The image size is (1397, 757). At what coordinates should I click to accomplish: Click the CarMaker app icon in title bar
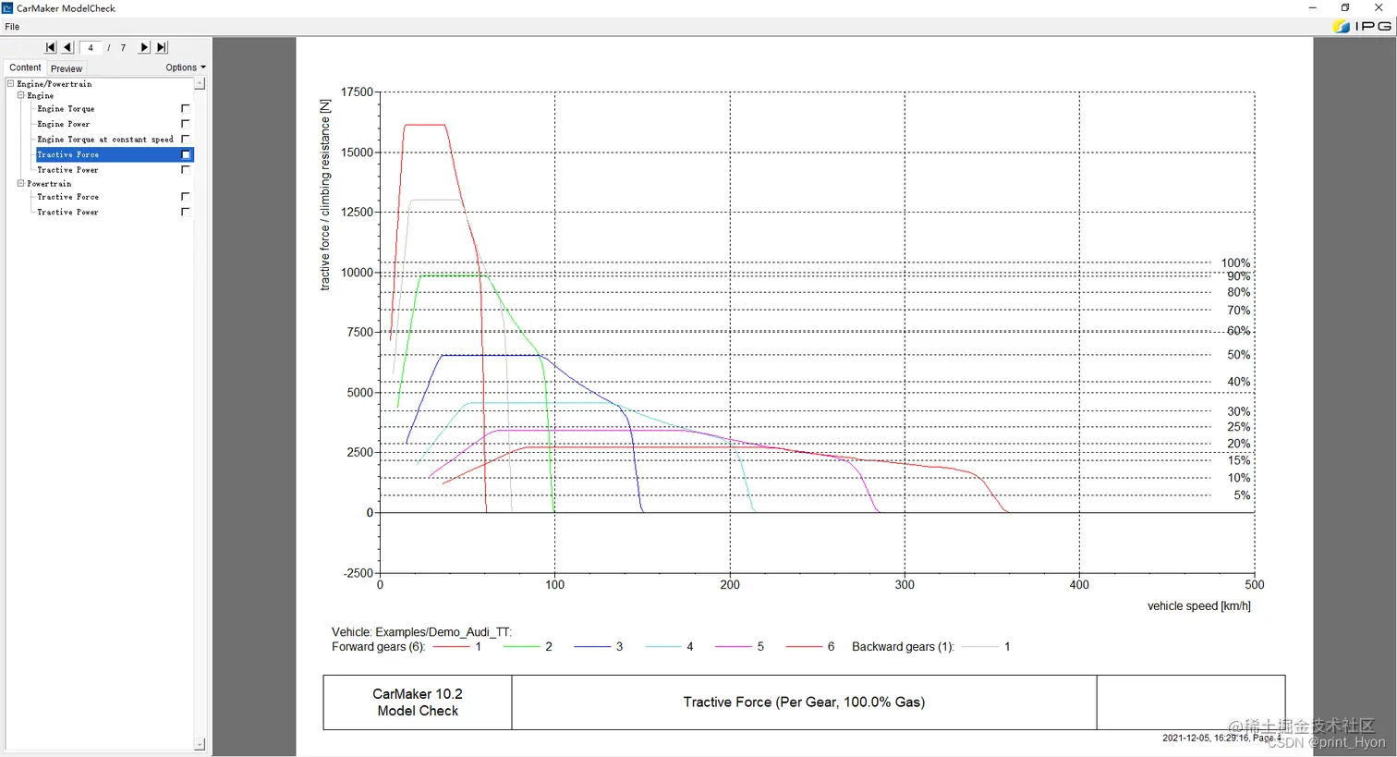(x=7, y=7)
